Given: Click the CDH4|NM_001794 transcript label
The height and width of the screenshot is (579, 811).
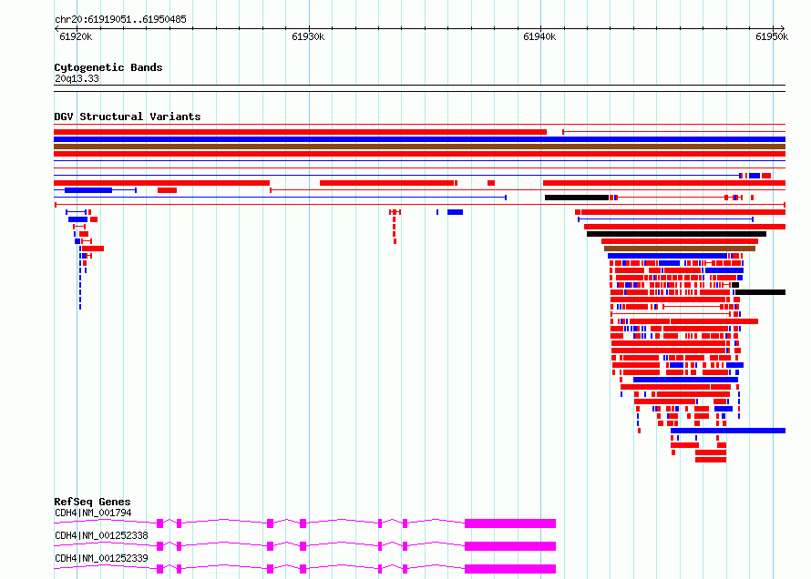Looking at the screenshot, I should pos(93,513).
